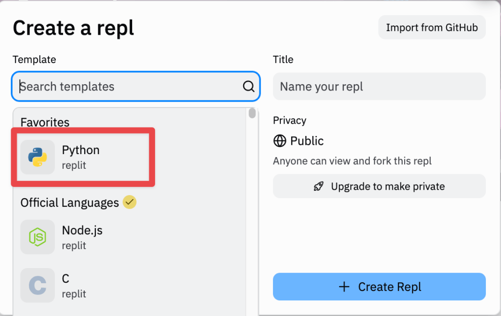Click the Public privacy label
This screenshot has height=316, width=501.
click(x=307, y=141)
